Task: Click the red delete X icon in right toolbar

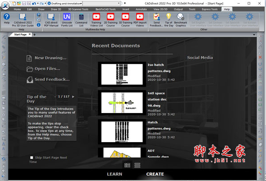Action: 260,57
